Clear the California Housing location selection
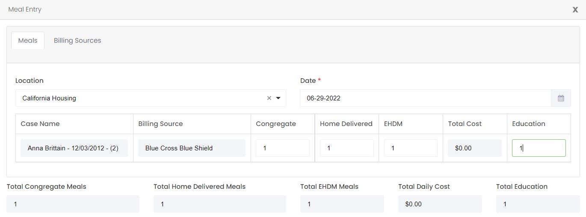Viewport: 586px width, 217px height. coord(269,98)
